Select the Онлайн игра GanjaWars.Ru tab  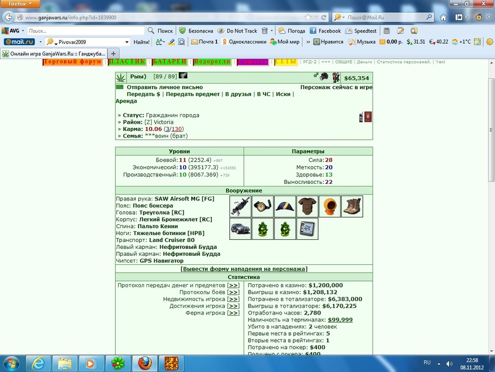54,54
